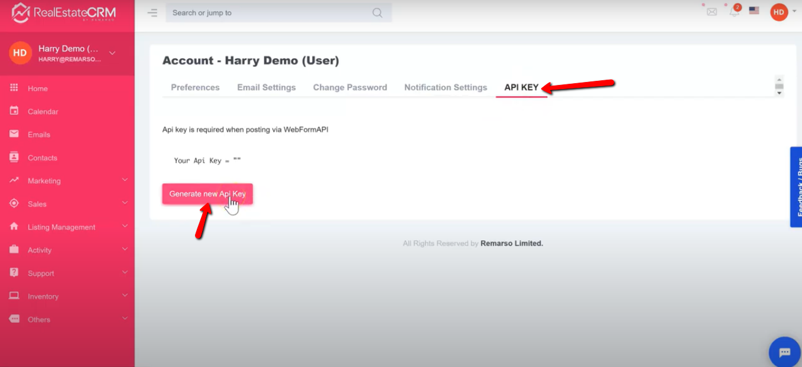Image resolution: width=802 pixels, height=367 pixels.
Task: Open Contacts icon in sidebar
Action: tap(14, 158)
